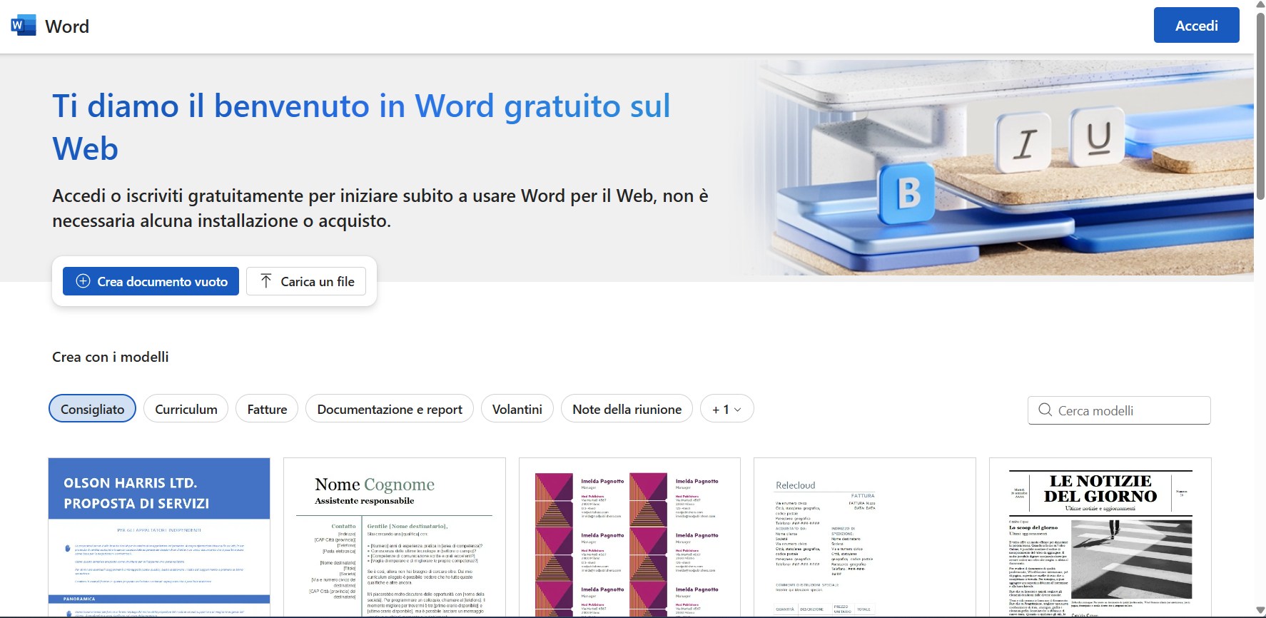Open the Documentazione e report category
The image size is (1266, 618).
point(390,409)
